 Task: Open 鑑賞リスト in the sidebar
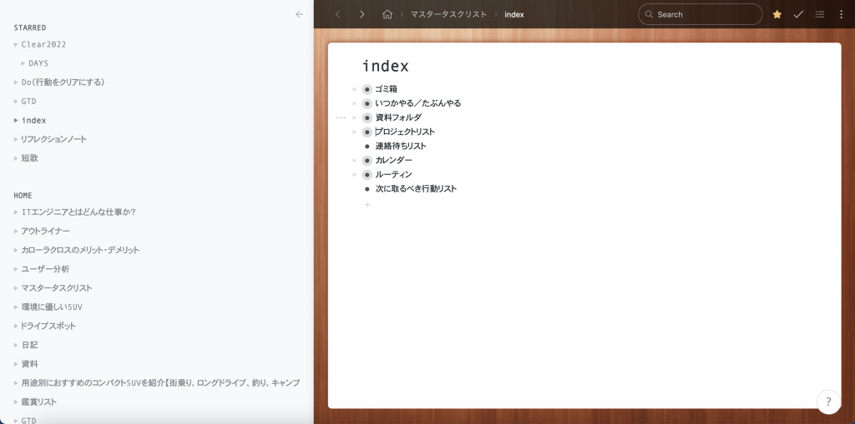tap(38, 402)
